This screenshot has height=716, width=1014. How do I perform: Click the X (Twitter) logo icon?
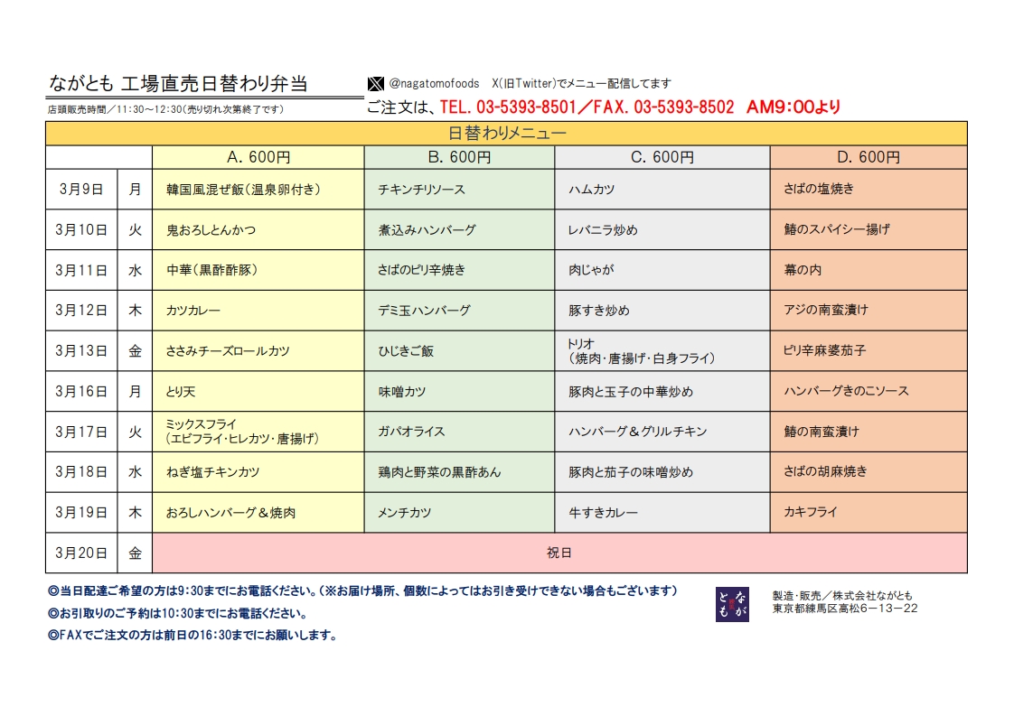pos(375,84)
